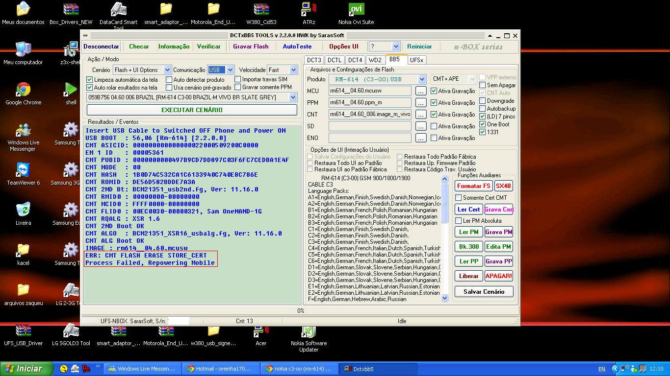Switch to UFSx tab
This screenshot has width=670, height=376.
[416, 60]
